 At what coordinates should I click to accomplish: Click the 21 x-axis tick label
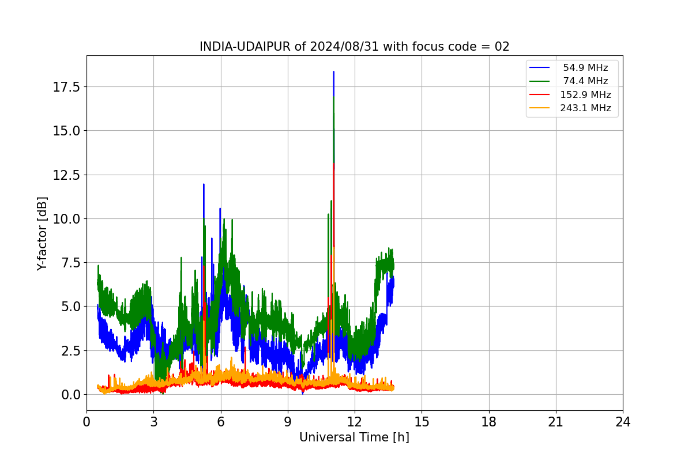coord(556,422)
